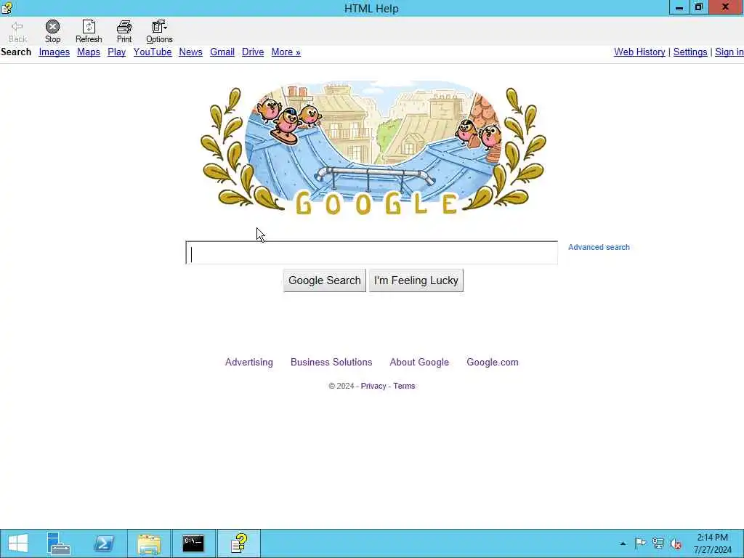The height and width of the screenshot is (558, 744).
Task: Stop page loading with Stop icon
Action: click(x=52, y=32)
